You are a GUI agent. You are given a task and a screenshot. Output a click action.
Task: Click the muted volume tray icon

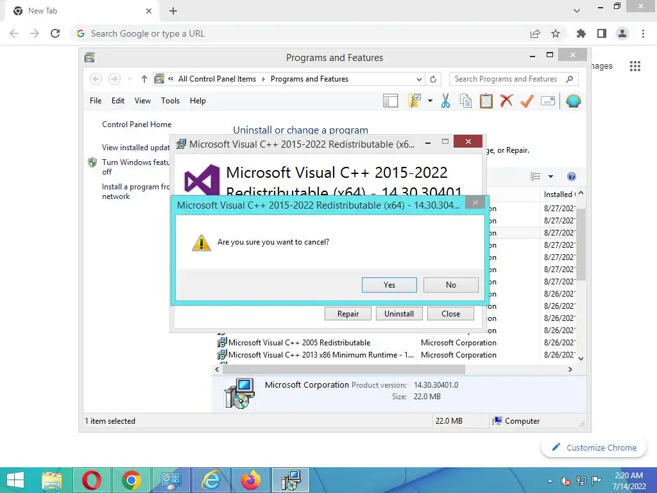pyautogui.click(x=565, y=481)
